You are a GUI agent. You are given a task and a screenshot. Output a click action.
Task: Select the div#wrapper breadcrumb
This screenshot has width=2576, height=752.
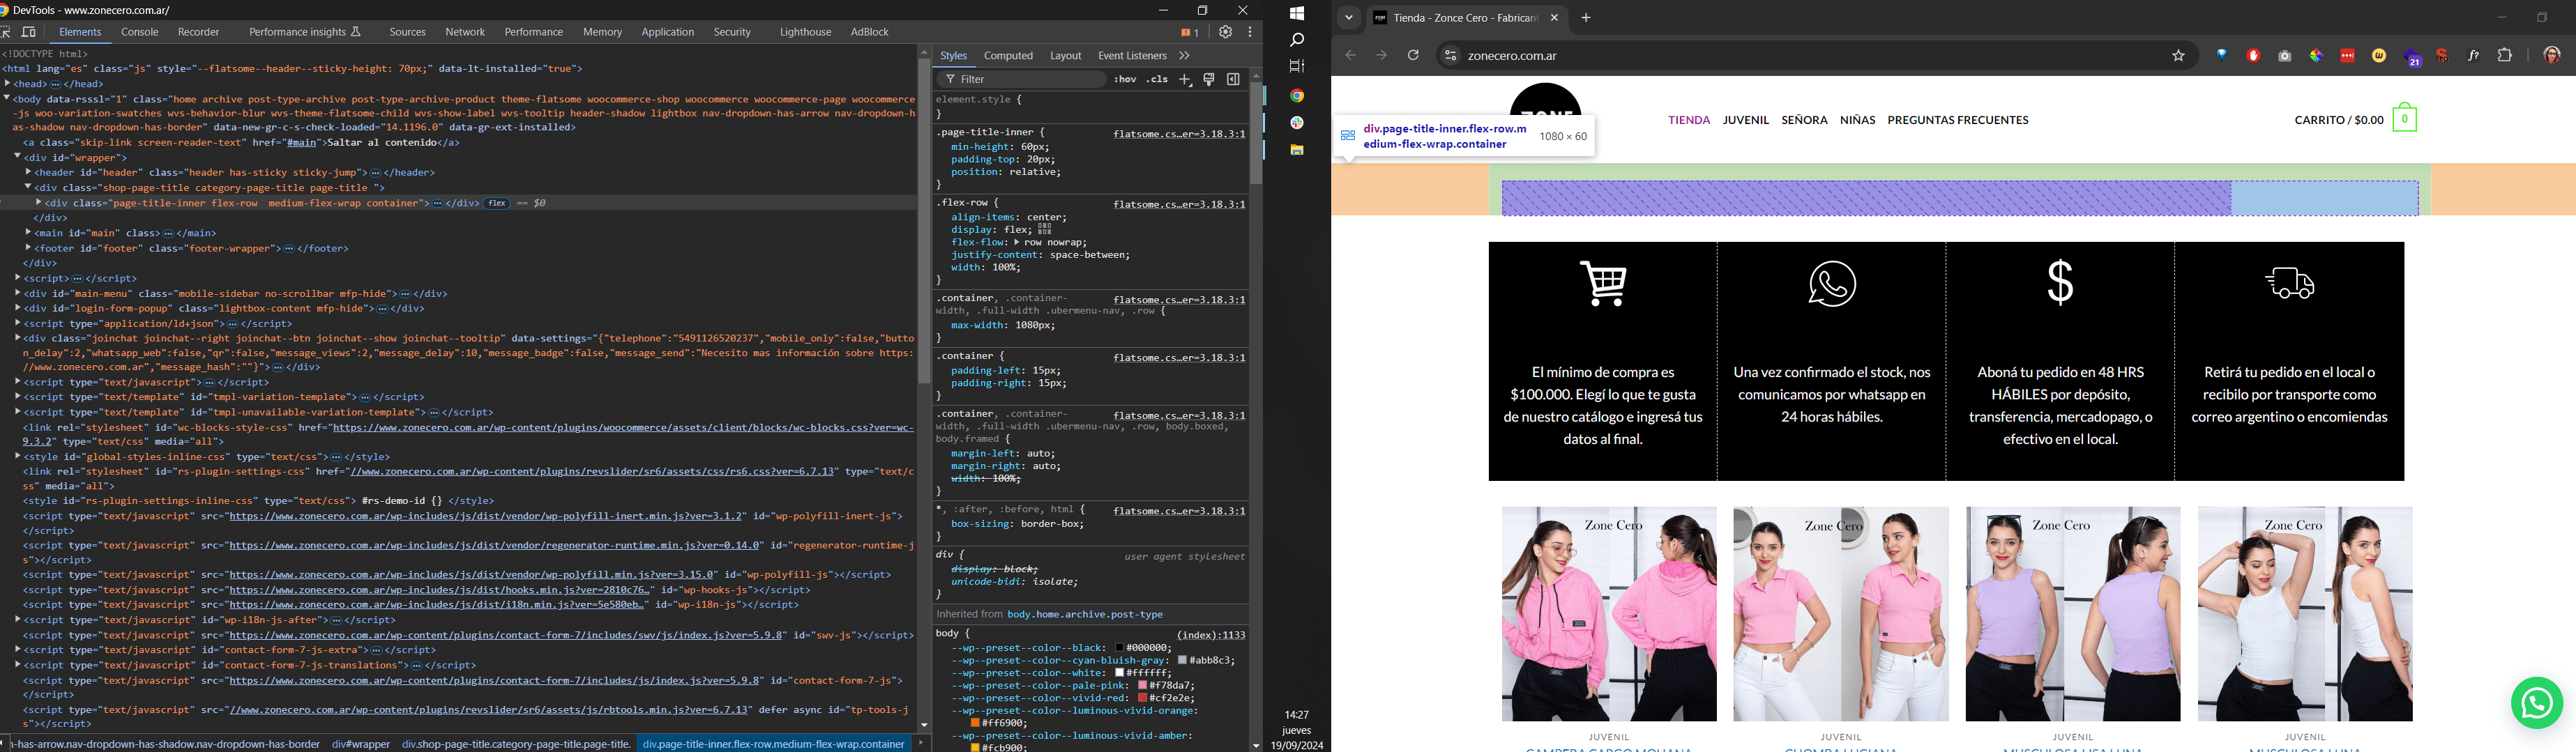click(x=361, y=744)
